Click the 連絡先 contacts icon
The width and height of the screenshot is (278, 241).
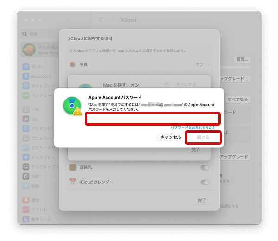tap(73, 167)
